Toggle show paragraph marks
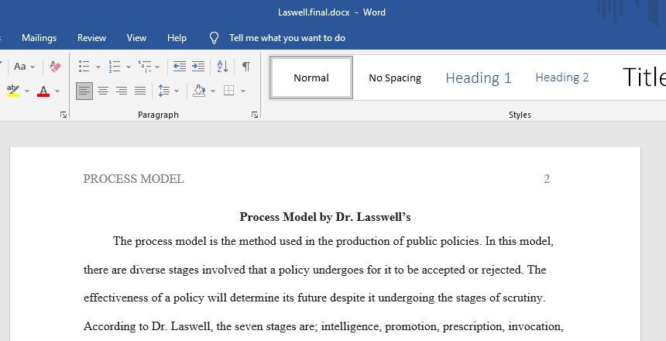The height and width of the screenshot is (341, 666). [x=246, y=67]
